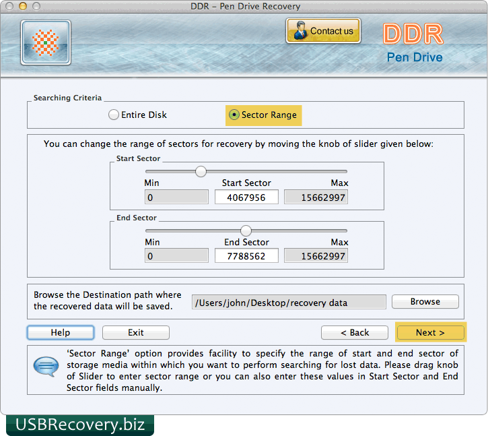The width and height of the screenshot is (488, 436).
Task: Click the End Sector slider knob
Action: 246,231
